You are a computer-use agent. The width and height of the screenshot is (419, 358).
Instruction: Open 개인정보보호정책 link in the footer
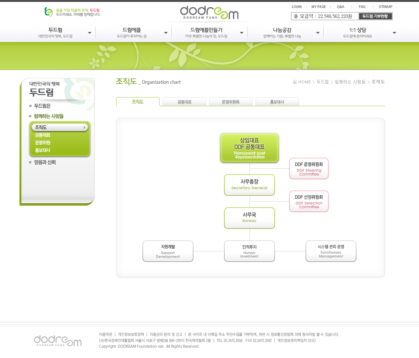point(131,334)
